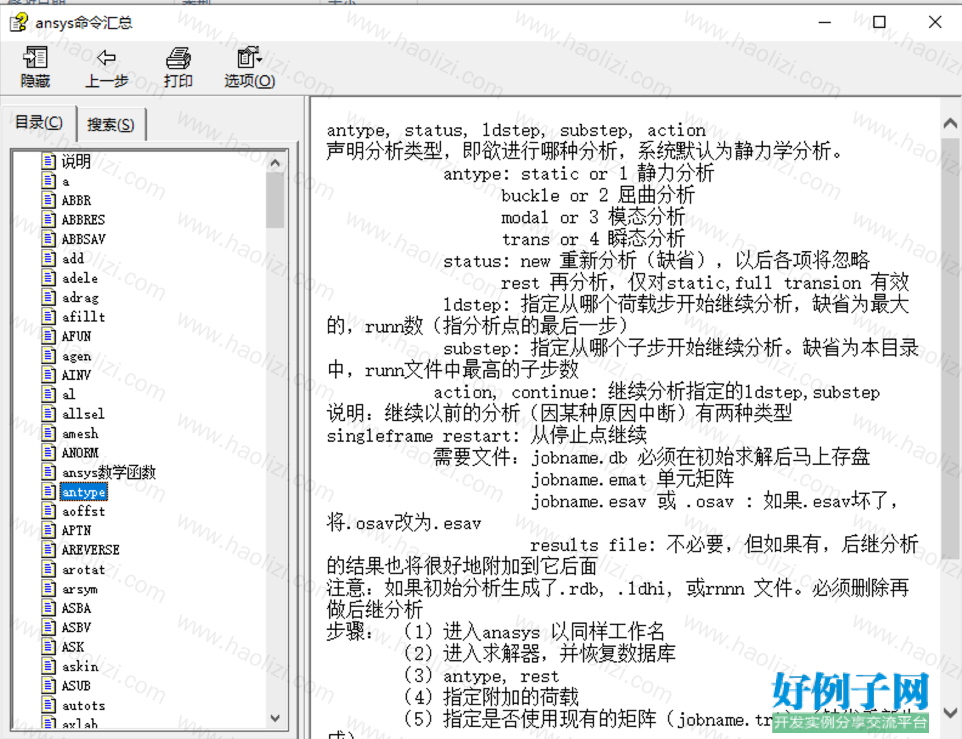
Task: Click the up arrow of topic list scrollbar
Action: tap(275, 163)
